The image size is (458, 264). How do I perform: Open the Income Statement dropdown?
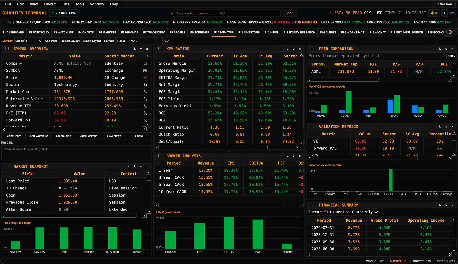tap(328, 212)
